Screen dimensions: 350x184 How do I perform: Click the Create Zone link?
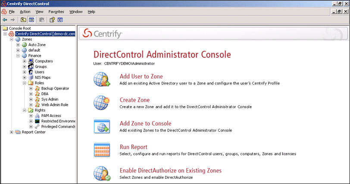click(x=134, y=100)
